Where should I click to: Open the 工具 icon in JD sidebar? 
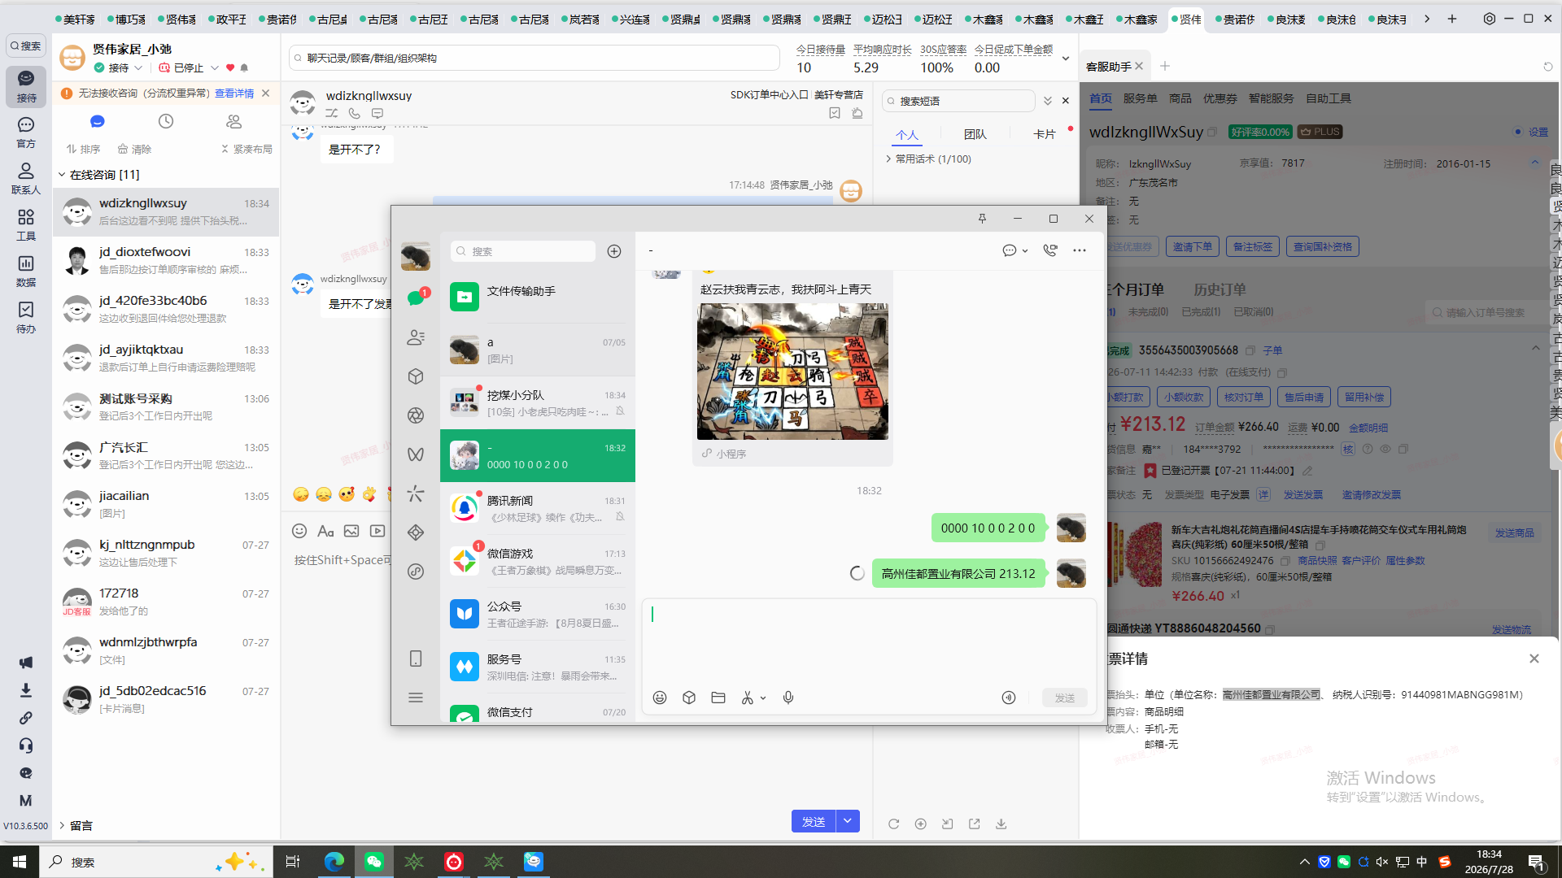tap(26, 224)
